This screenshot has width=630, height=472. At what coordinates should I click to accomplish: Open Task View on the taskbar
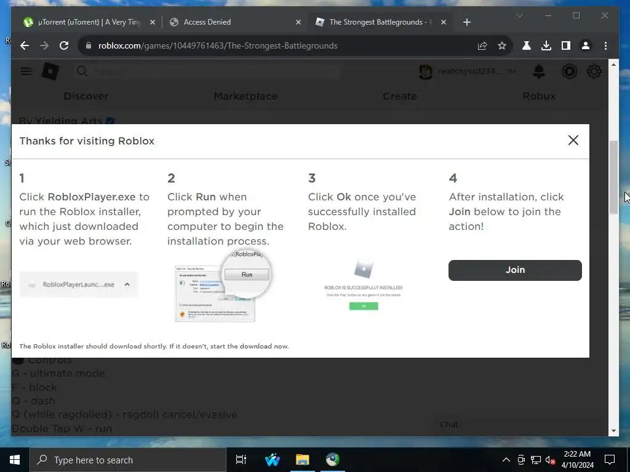tap(241, 460)
